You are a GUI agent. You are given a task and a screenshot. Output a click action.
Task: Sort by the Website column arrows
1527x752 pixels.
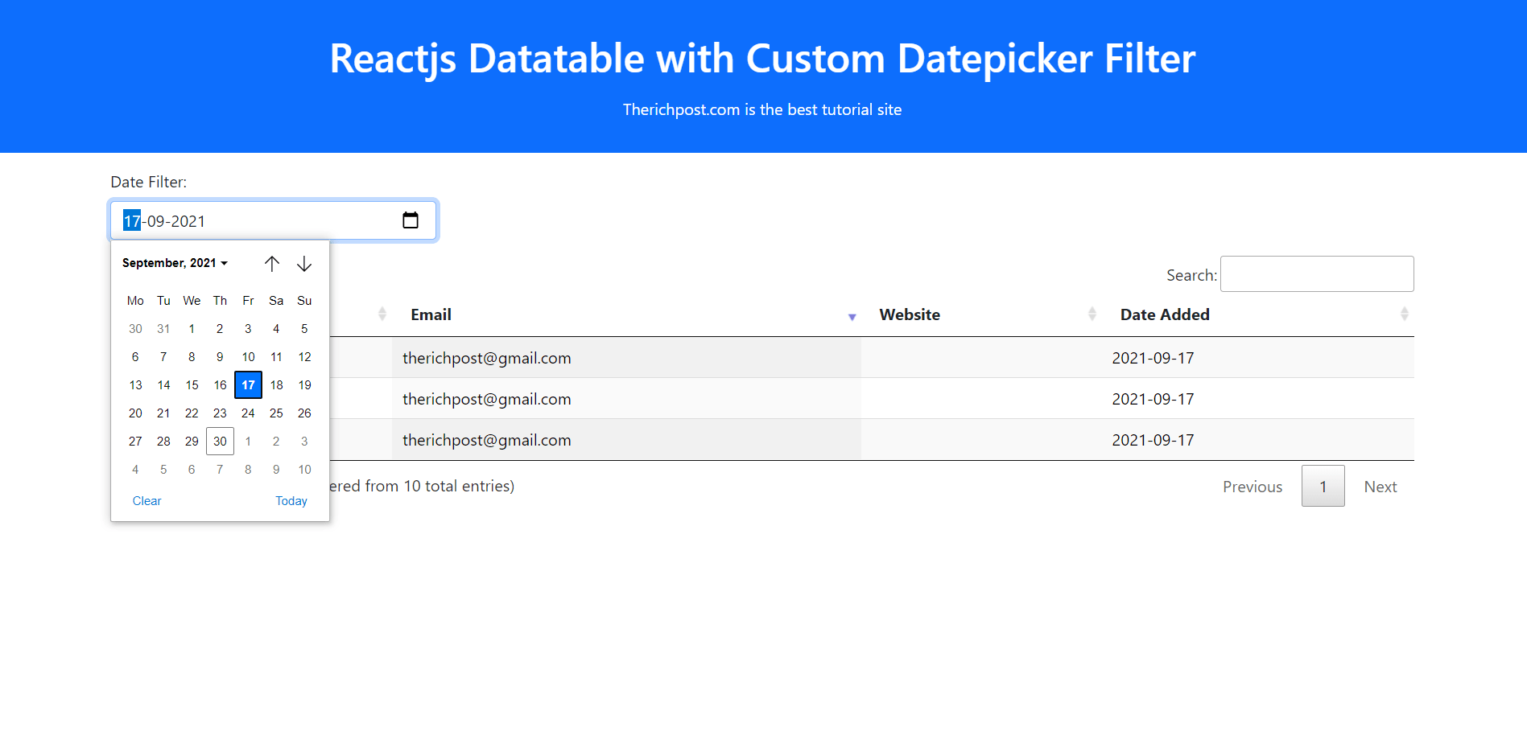(1092, 314)
